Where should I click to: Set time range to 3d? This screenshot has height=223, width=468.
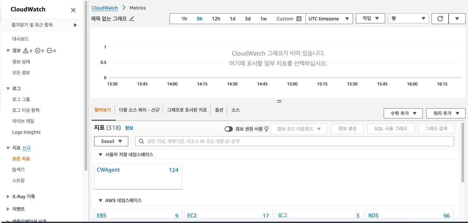click(x=248, y=19)
